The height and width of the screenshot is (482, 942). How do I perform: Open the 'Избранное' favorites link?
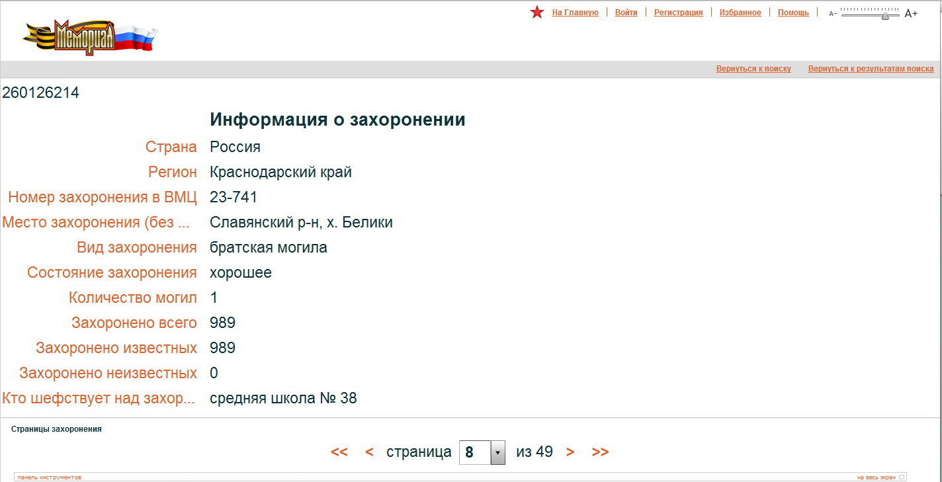pos(740,13)
